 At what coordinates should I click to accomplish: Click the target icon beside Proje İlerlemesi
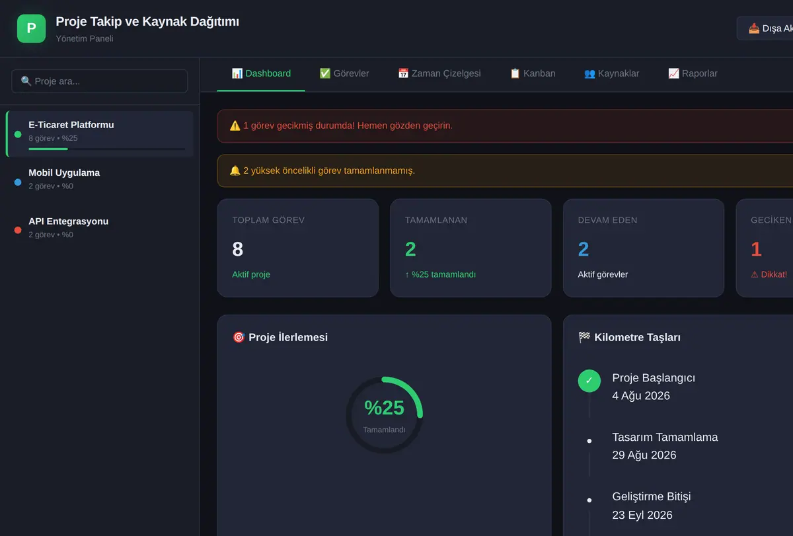pyautogui.click(x=239, y=337)
